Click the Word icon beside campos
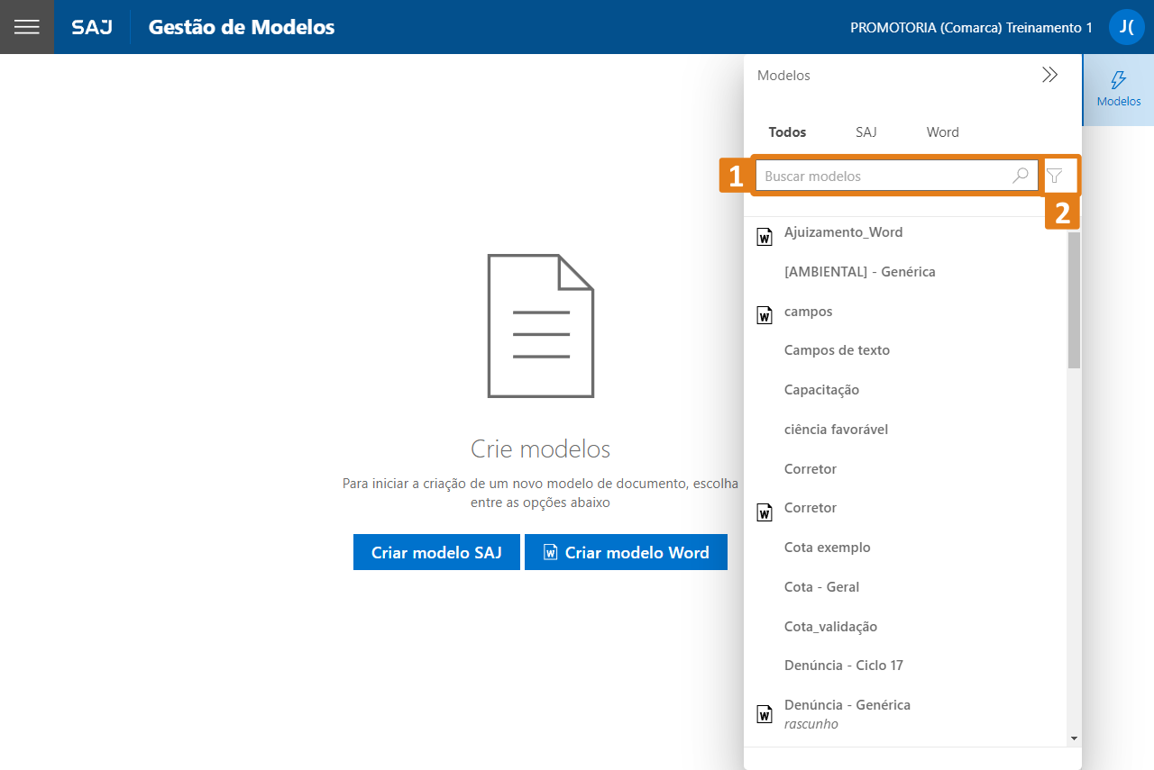This screenshot has width=1154, height=770. coord(765,315)
